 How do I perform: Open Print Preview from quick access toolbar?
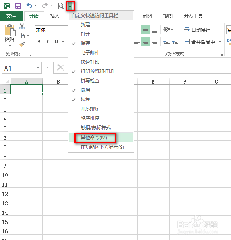[61, 6]
